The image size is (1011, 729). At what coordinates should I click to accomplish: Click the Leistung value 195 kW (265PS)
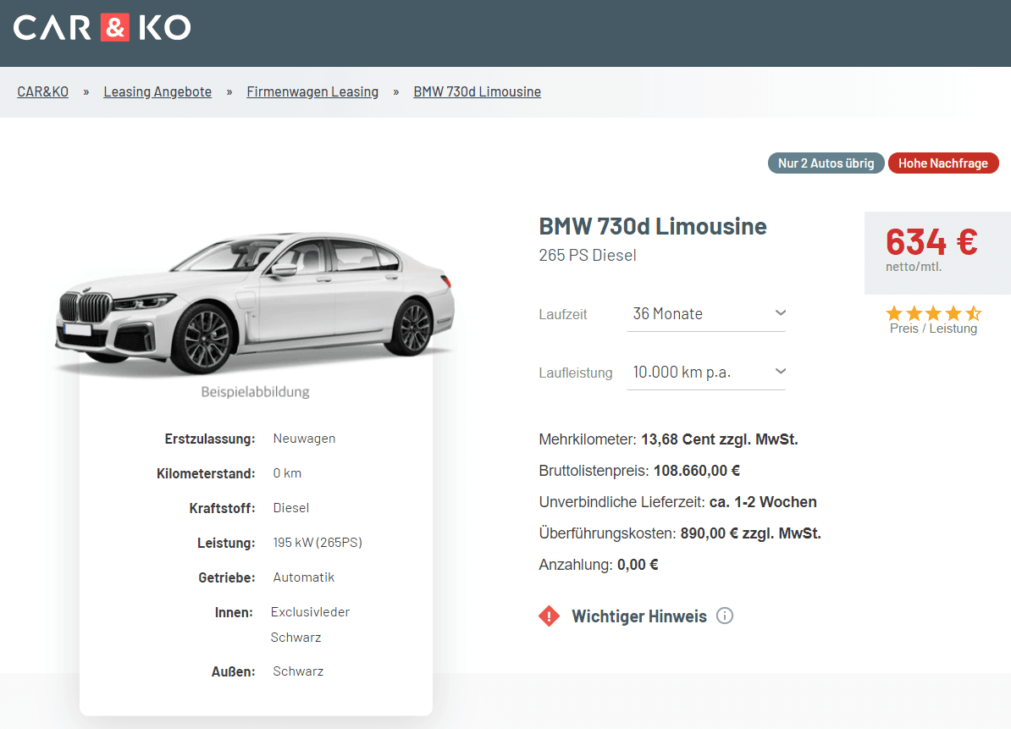coord(318,543)
